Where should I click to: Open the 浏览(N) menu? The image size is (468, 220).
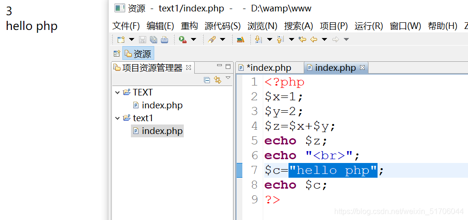click(262, 26)
